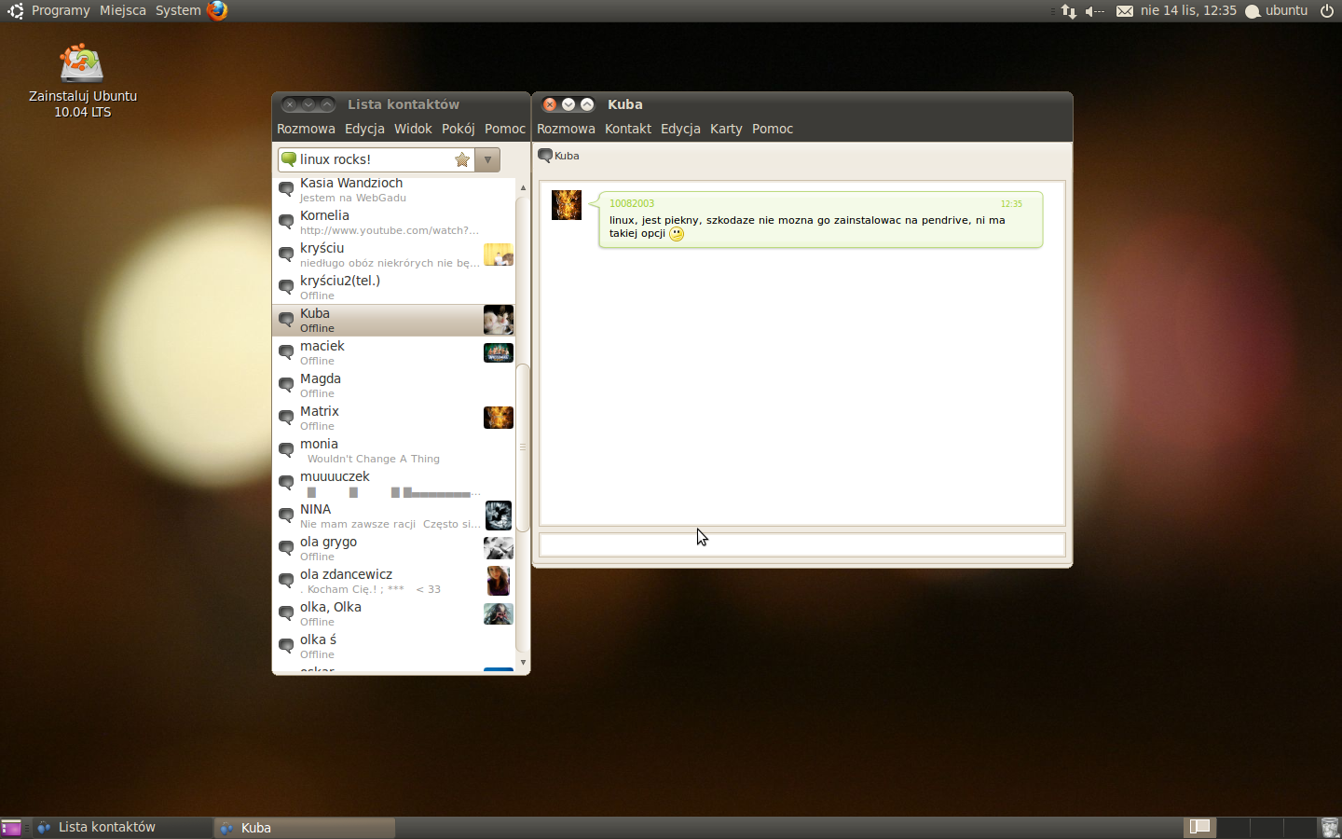Screen dimensions: 1342x839
Task: Click the power session icon
Action: tap(1327, 11)
